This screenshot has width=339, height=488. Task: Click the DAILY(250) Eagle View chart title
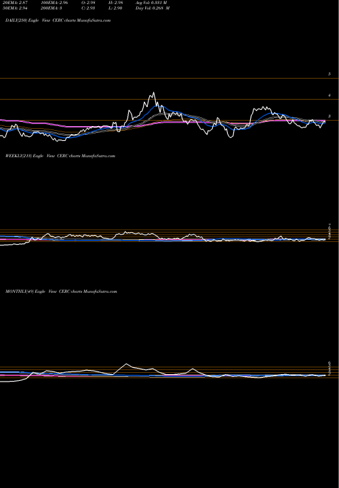(x=58, y=20)
